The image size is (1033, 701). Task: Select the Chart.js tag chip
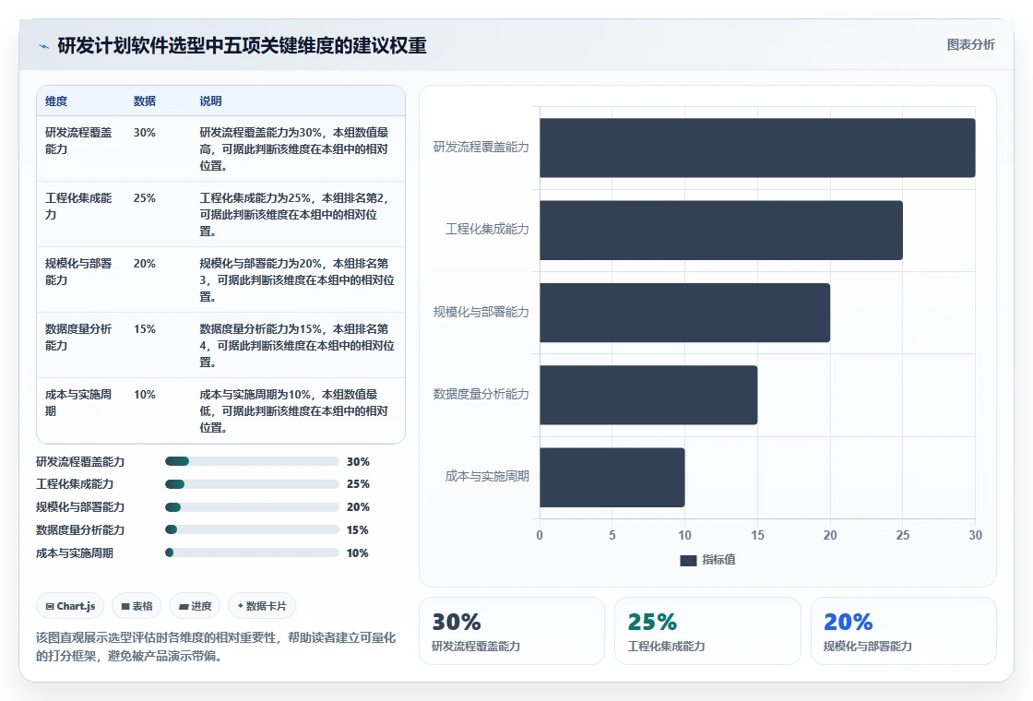[70, 606]
